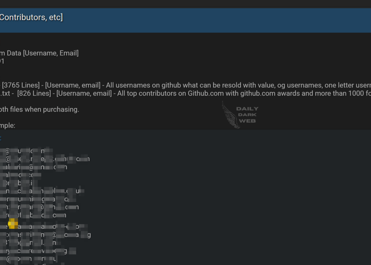The image size is (371, 265).
Task: Click the yellow highlighted block in the sample
Action: (x=13, y=223)
